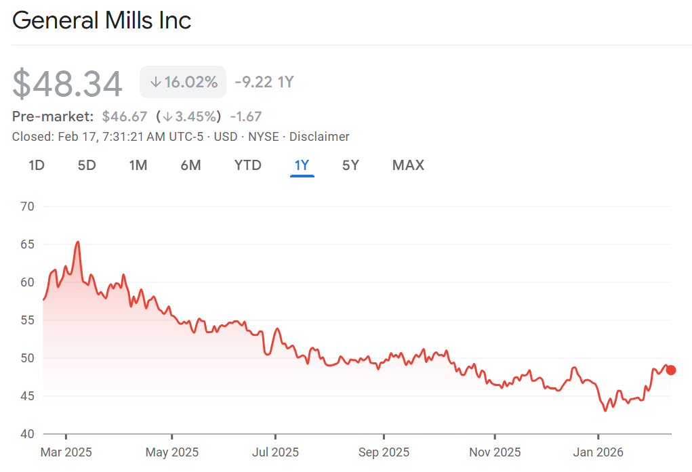Click the General Mills Inc title

[102, 20]
